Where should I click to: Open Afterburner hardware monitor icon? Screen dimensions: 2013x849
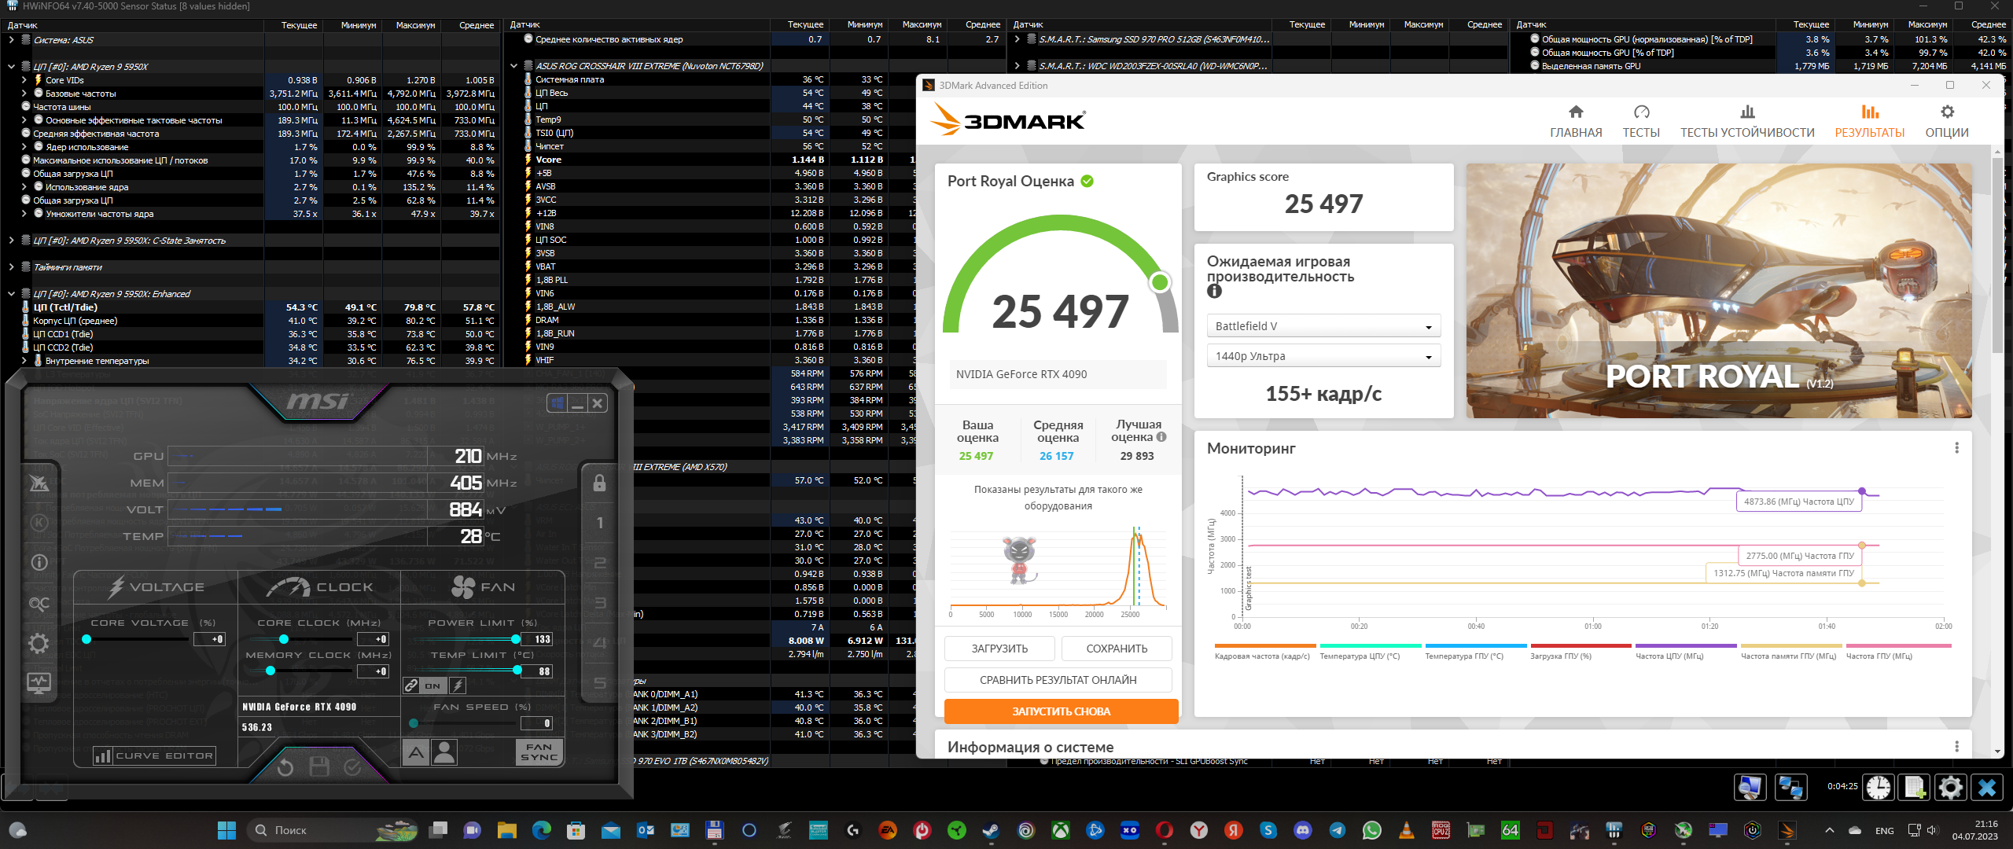[x=39, y=682]
